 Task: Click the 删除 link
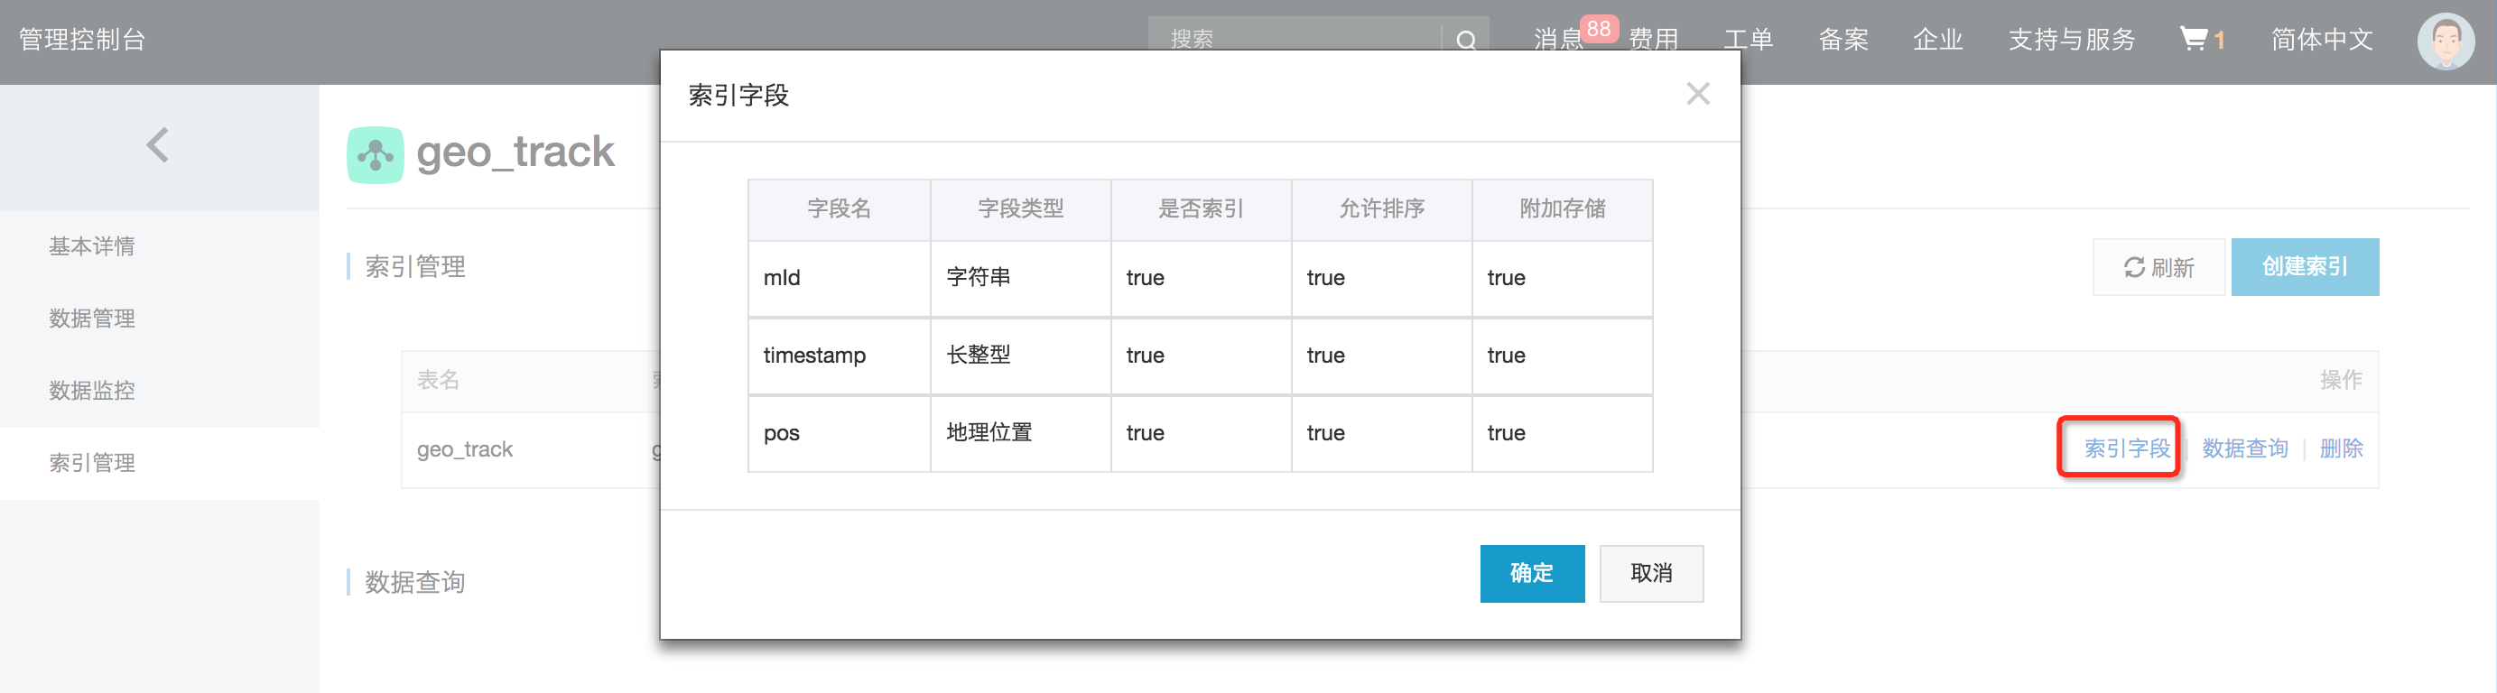(x=2341, y=448)
